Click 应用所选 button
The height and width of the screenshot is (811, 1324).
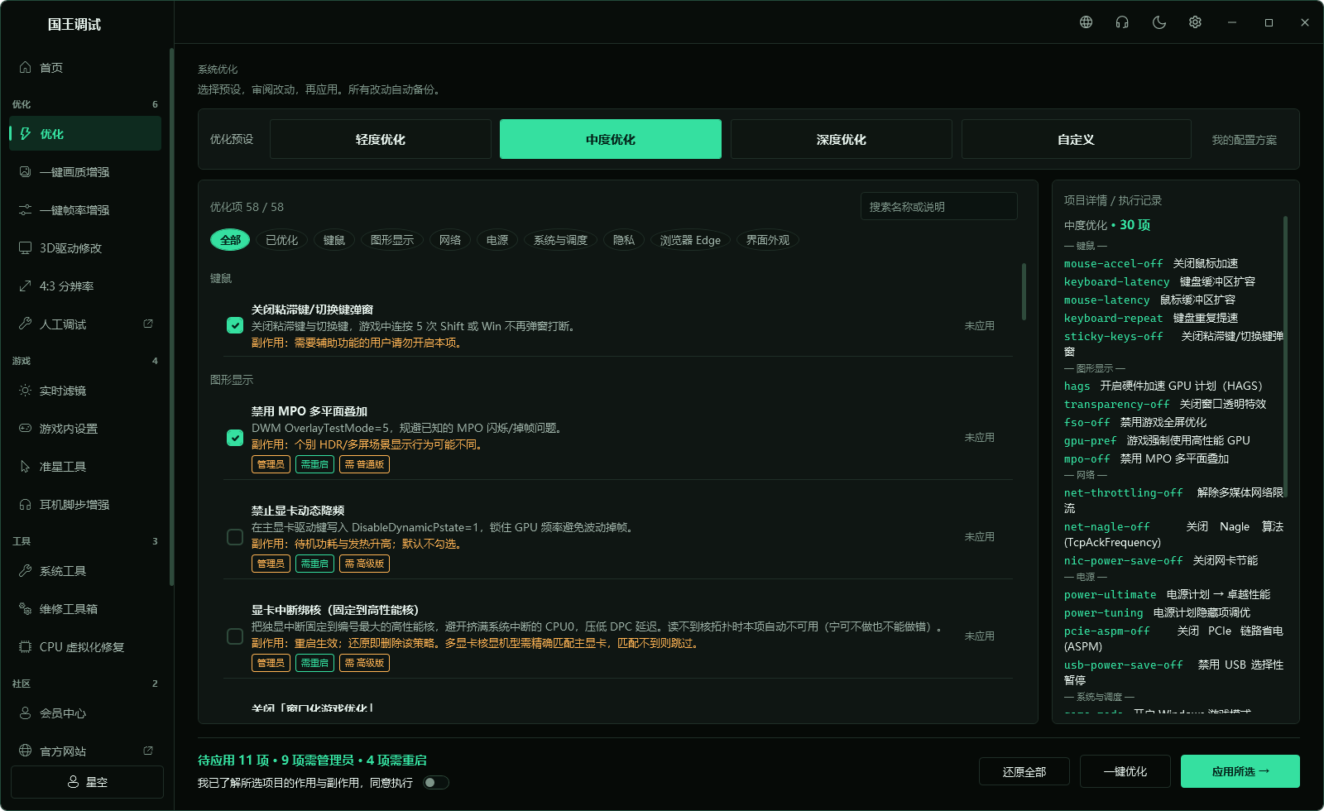(1240, 771)
